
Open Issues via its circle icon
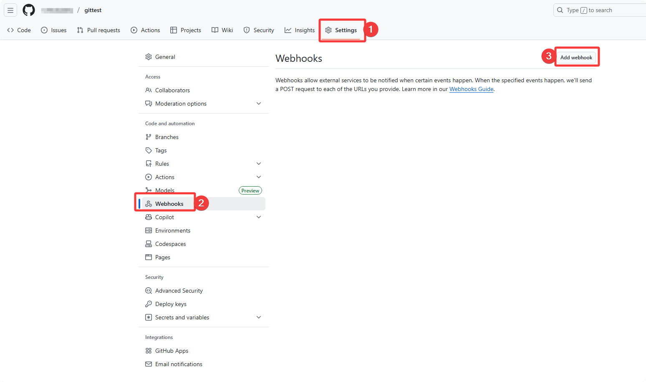43,30
